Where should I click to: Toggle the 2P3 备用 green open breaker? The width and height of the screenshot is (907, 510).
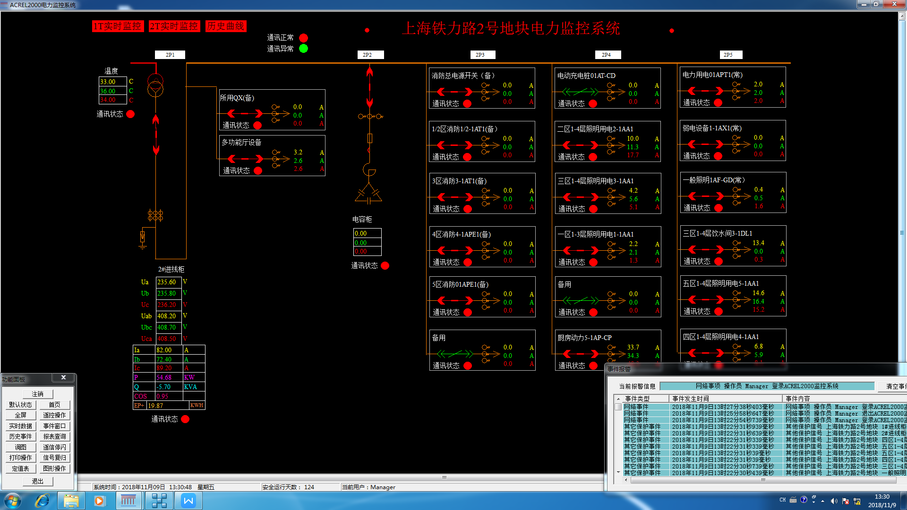click(455, 354)
